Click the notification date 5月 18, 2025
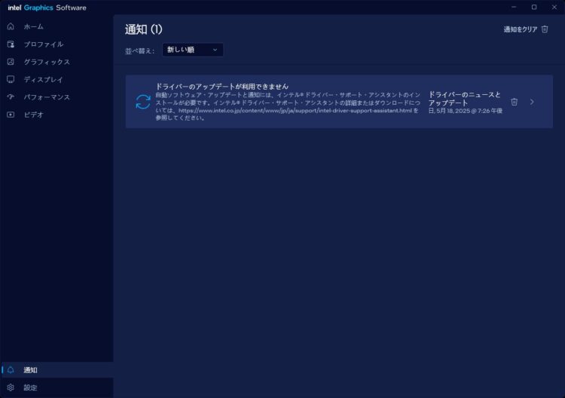 coord(466,111)
